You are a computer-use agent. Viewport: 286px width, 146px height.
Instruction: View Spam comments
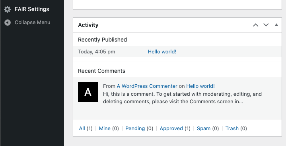pyautogui.click(x=204, y=129)
